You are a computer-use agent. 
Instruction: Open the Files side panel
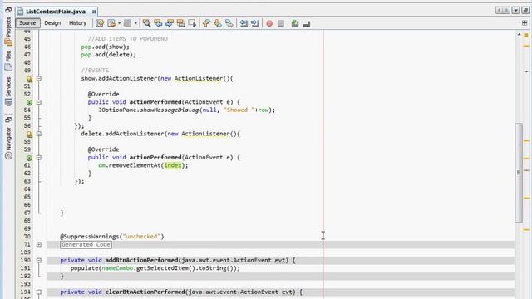[8, 61]
